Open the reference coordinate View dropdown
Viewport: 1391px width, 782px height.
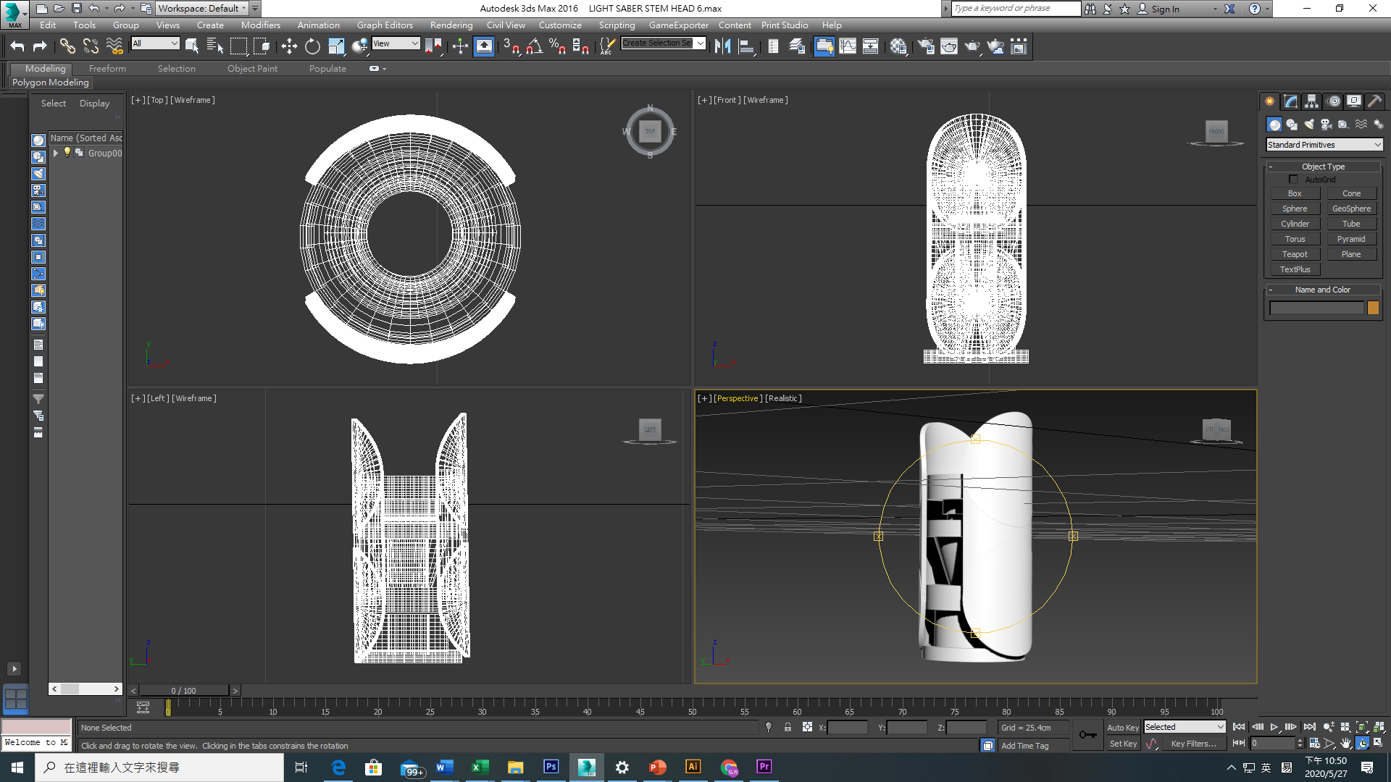[396, 43]
